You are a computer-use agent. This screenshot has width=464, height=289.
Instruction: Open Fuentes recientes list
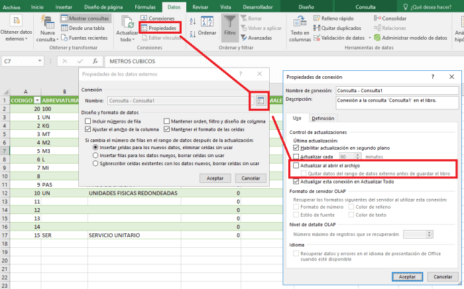(84, 38)
